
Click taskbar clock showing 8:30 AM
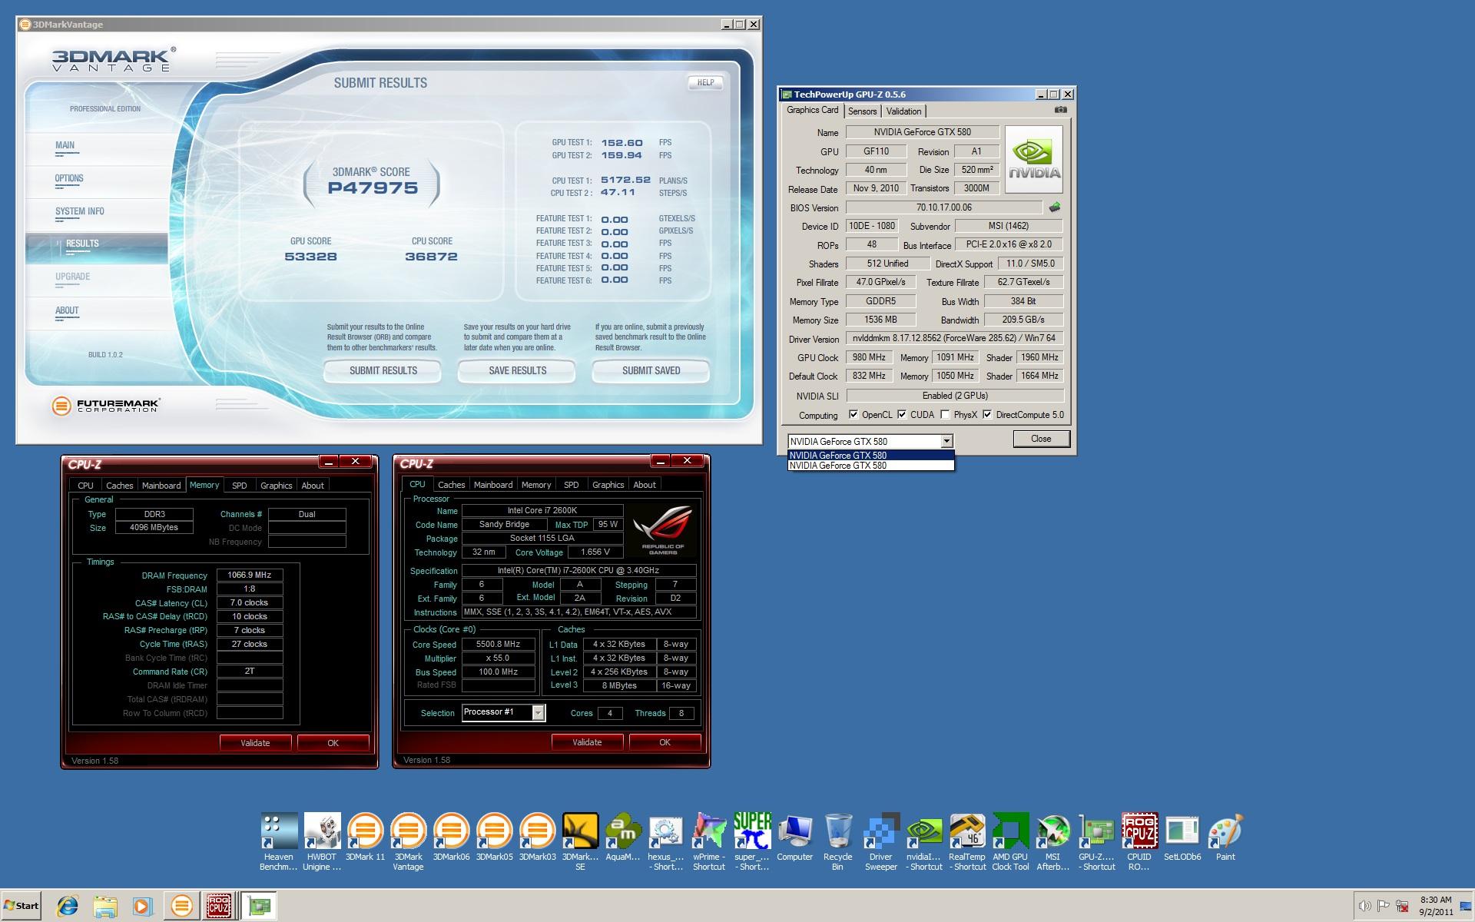[x=1435, y=905]
